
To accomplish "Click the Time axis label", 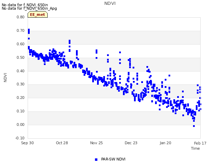I will [x=195, y=148].
